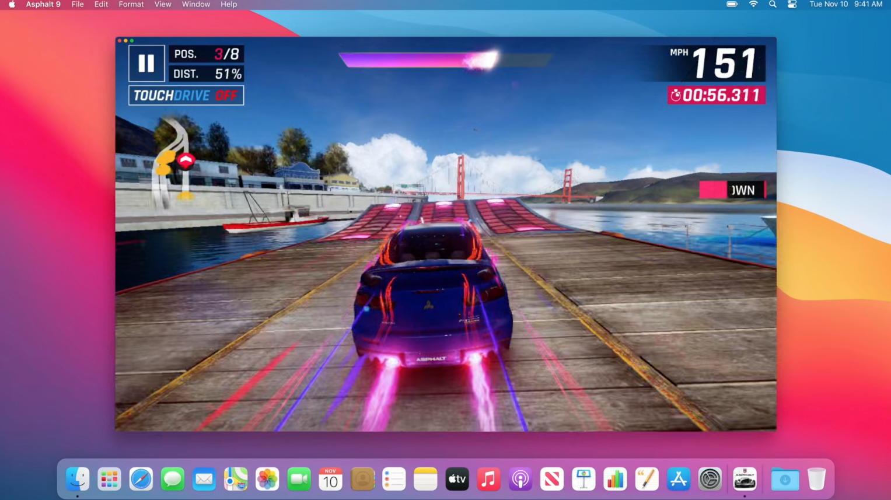
Task: Check the battery status icon
Action: (732, 4)
